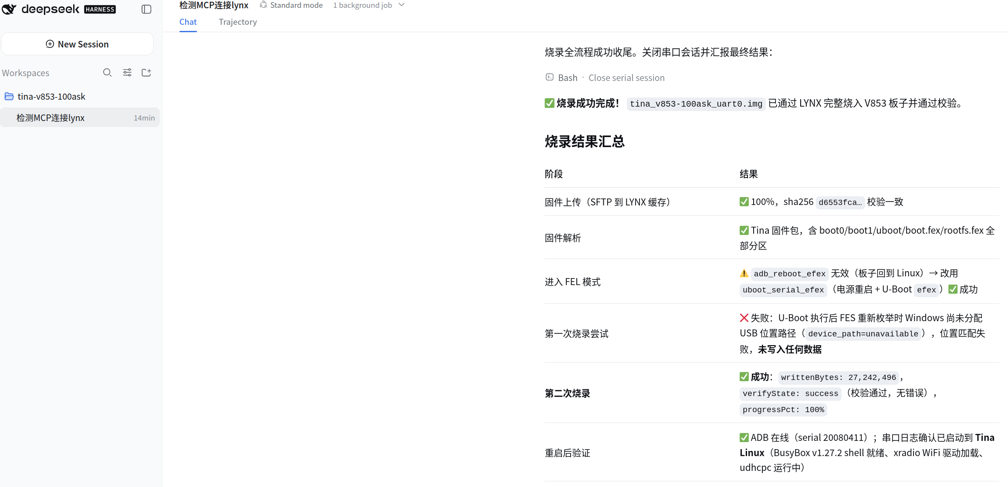Open workspace filter settings icon
Viewport: 1008px width, 487px height.
[127, 73]
